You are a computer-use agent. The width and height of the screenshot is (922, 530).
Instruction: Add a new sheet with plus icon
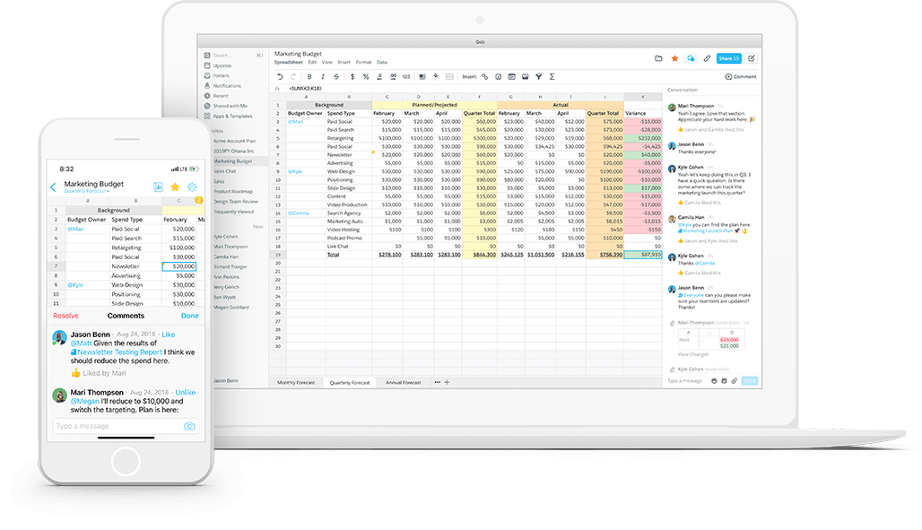point(447,382)
